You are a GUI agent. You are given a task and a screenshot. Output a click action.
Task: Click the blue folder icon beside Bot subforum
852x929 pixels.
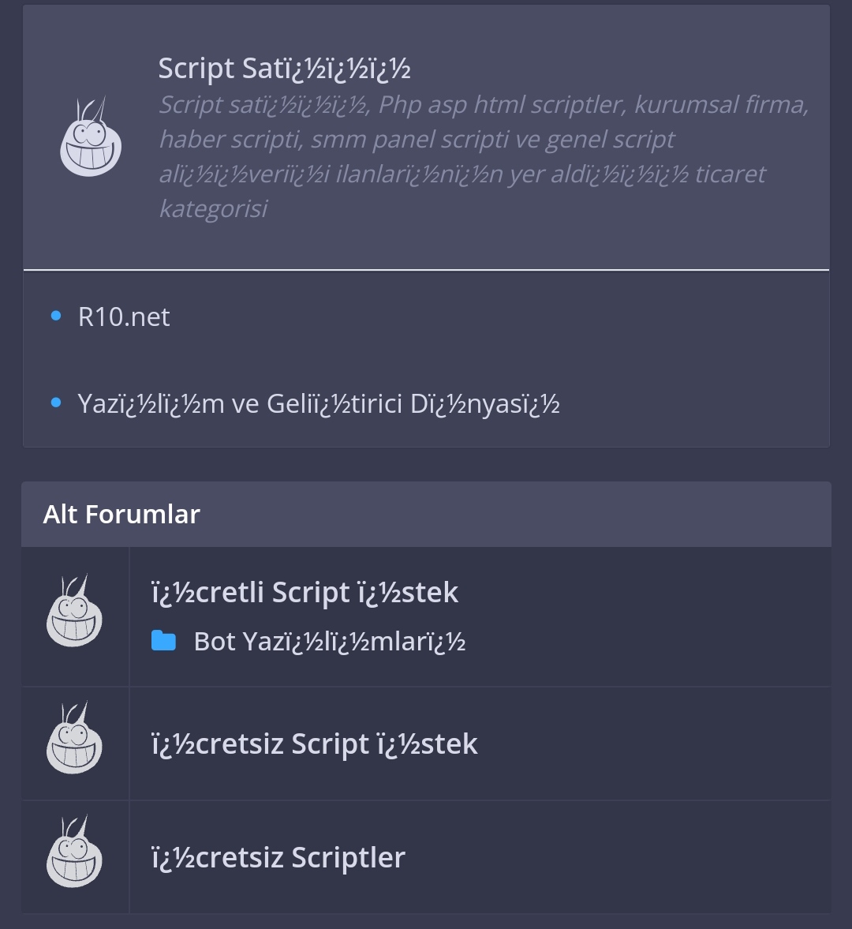tap(163, 641)
